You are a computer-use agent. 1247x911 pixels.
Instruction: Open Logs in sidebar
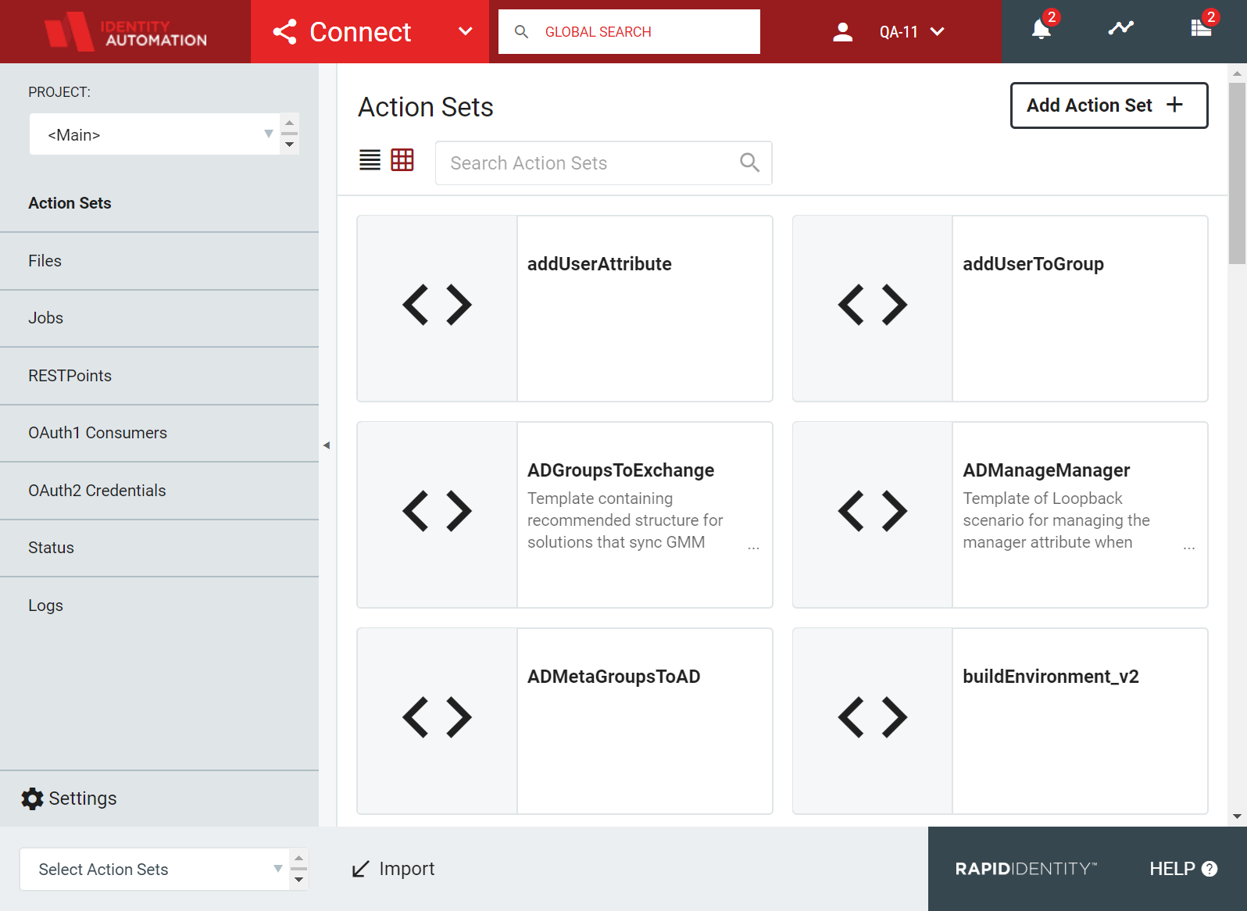point(159,606)
